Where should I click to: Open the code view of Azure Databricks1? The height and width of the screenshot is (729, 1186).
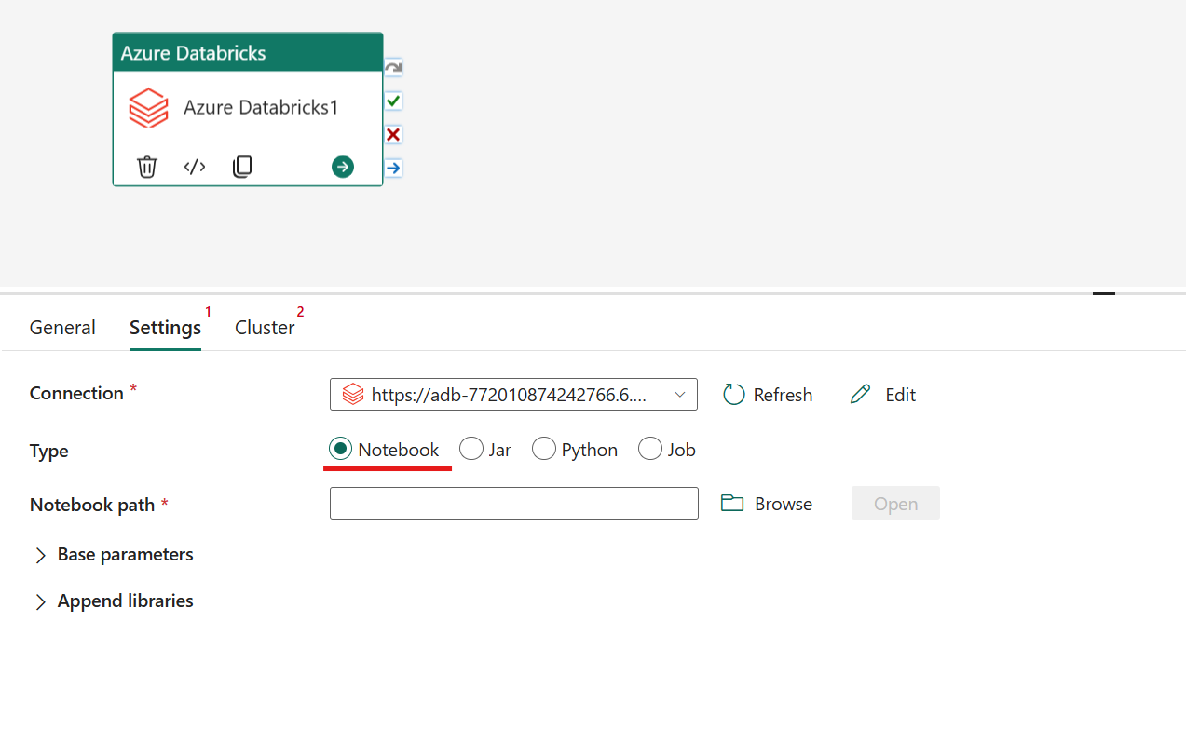195,167
